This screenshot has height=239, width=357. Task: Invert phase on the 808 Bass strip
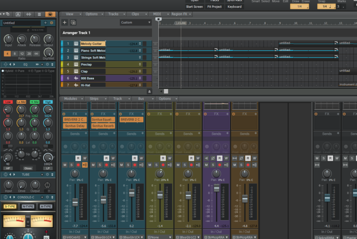(x=213, y=158)
